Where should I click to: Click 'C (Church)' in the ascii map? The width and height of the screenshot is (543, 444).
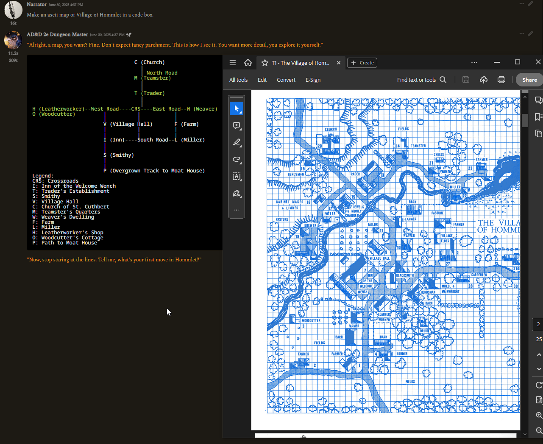tap(150, 62)
